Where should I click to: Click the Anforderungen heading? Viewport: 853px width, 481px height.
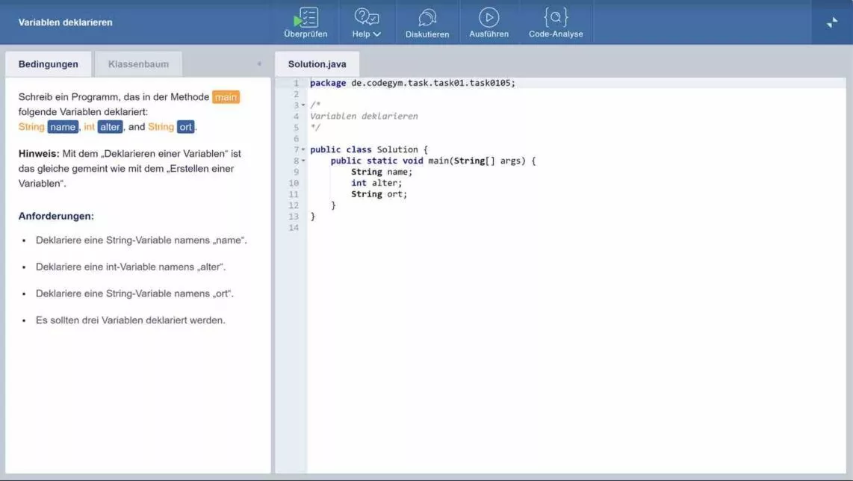tap(56, 216)
